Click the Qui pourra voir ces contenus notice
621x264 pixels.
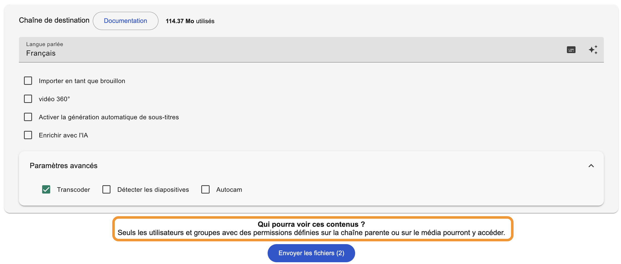(x=313, y=229)
